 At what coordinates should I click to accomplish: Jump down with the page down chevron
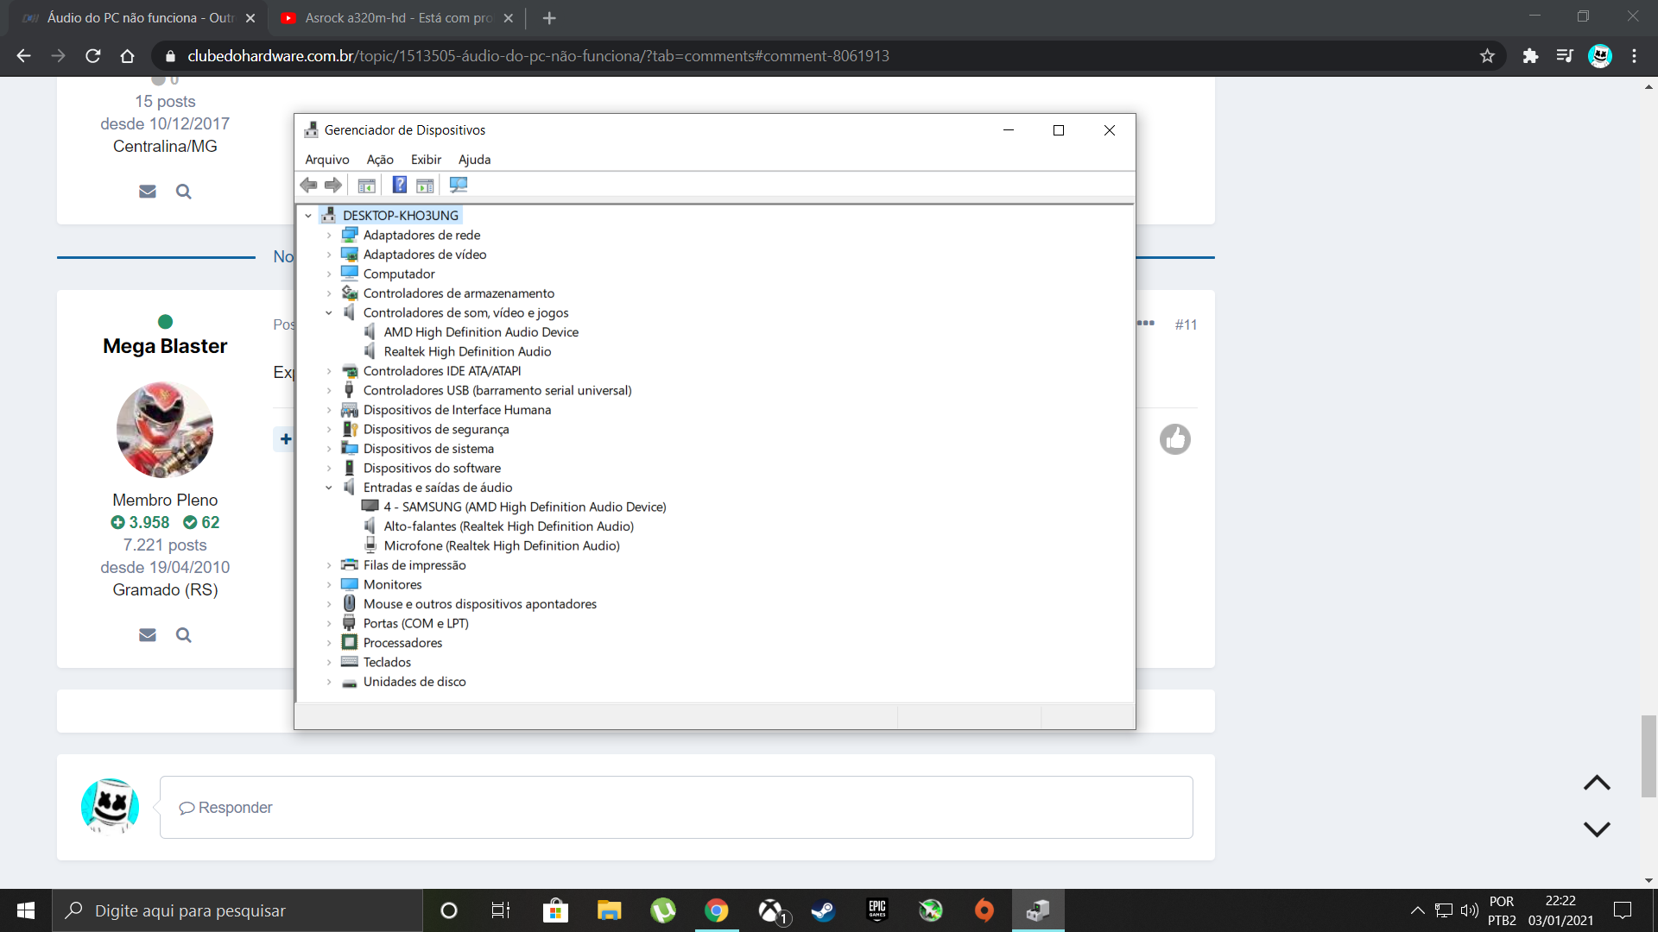click(1597, 828)
